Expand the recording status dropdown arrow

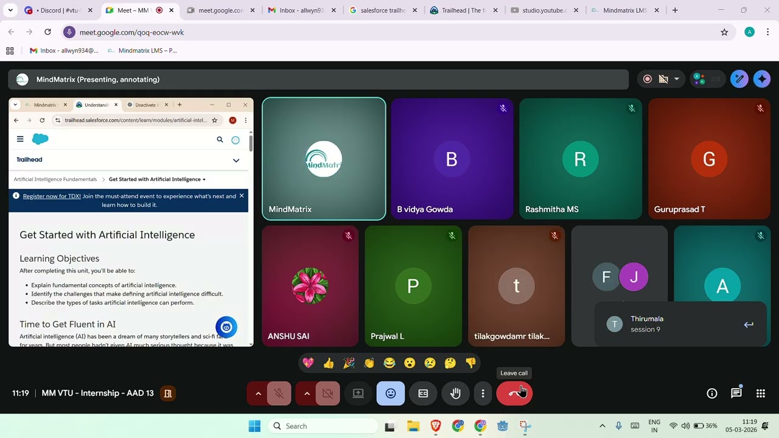click(x=676, y=79)
